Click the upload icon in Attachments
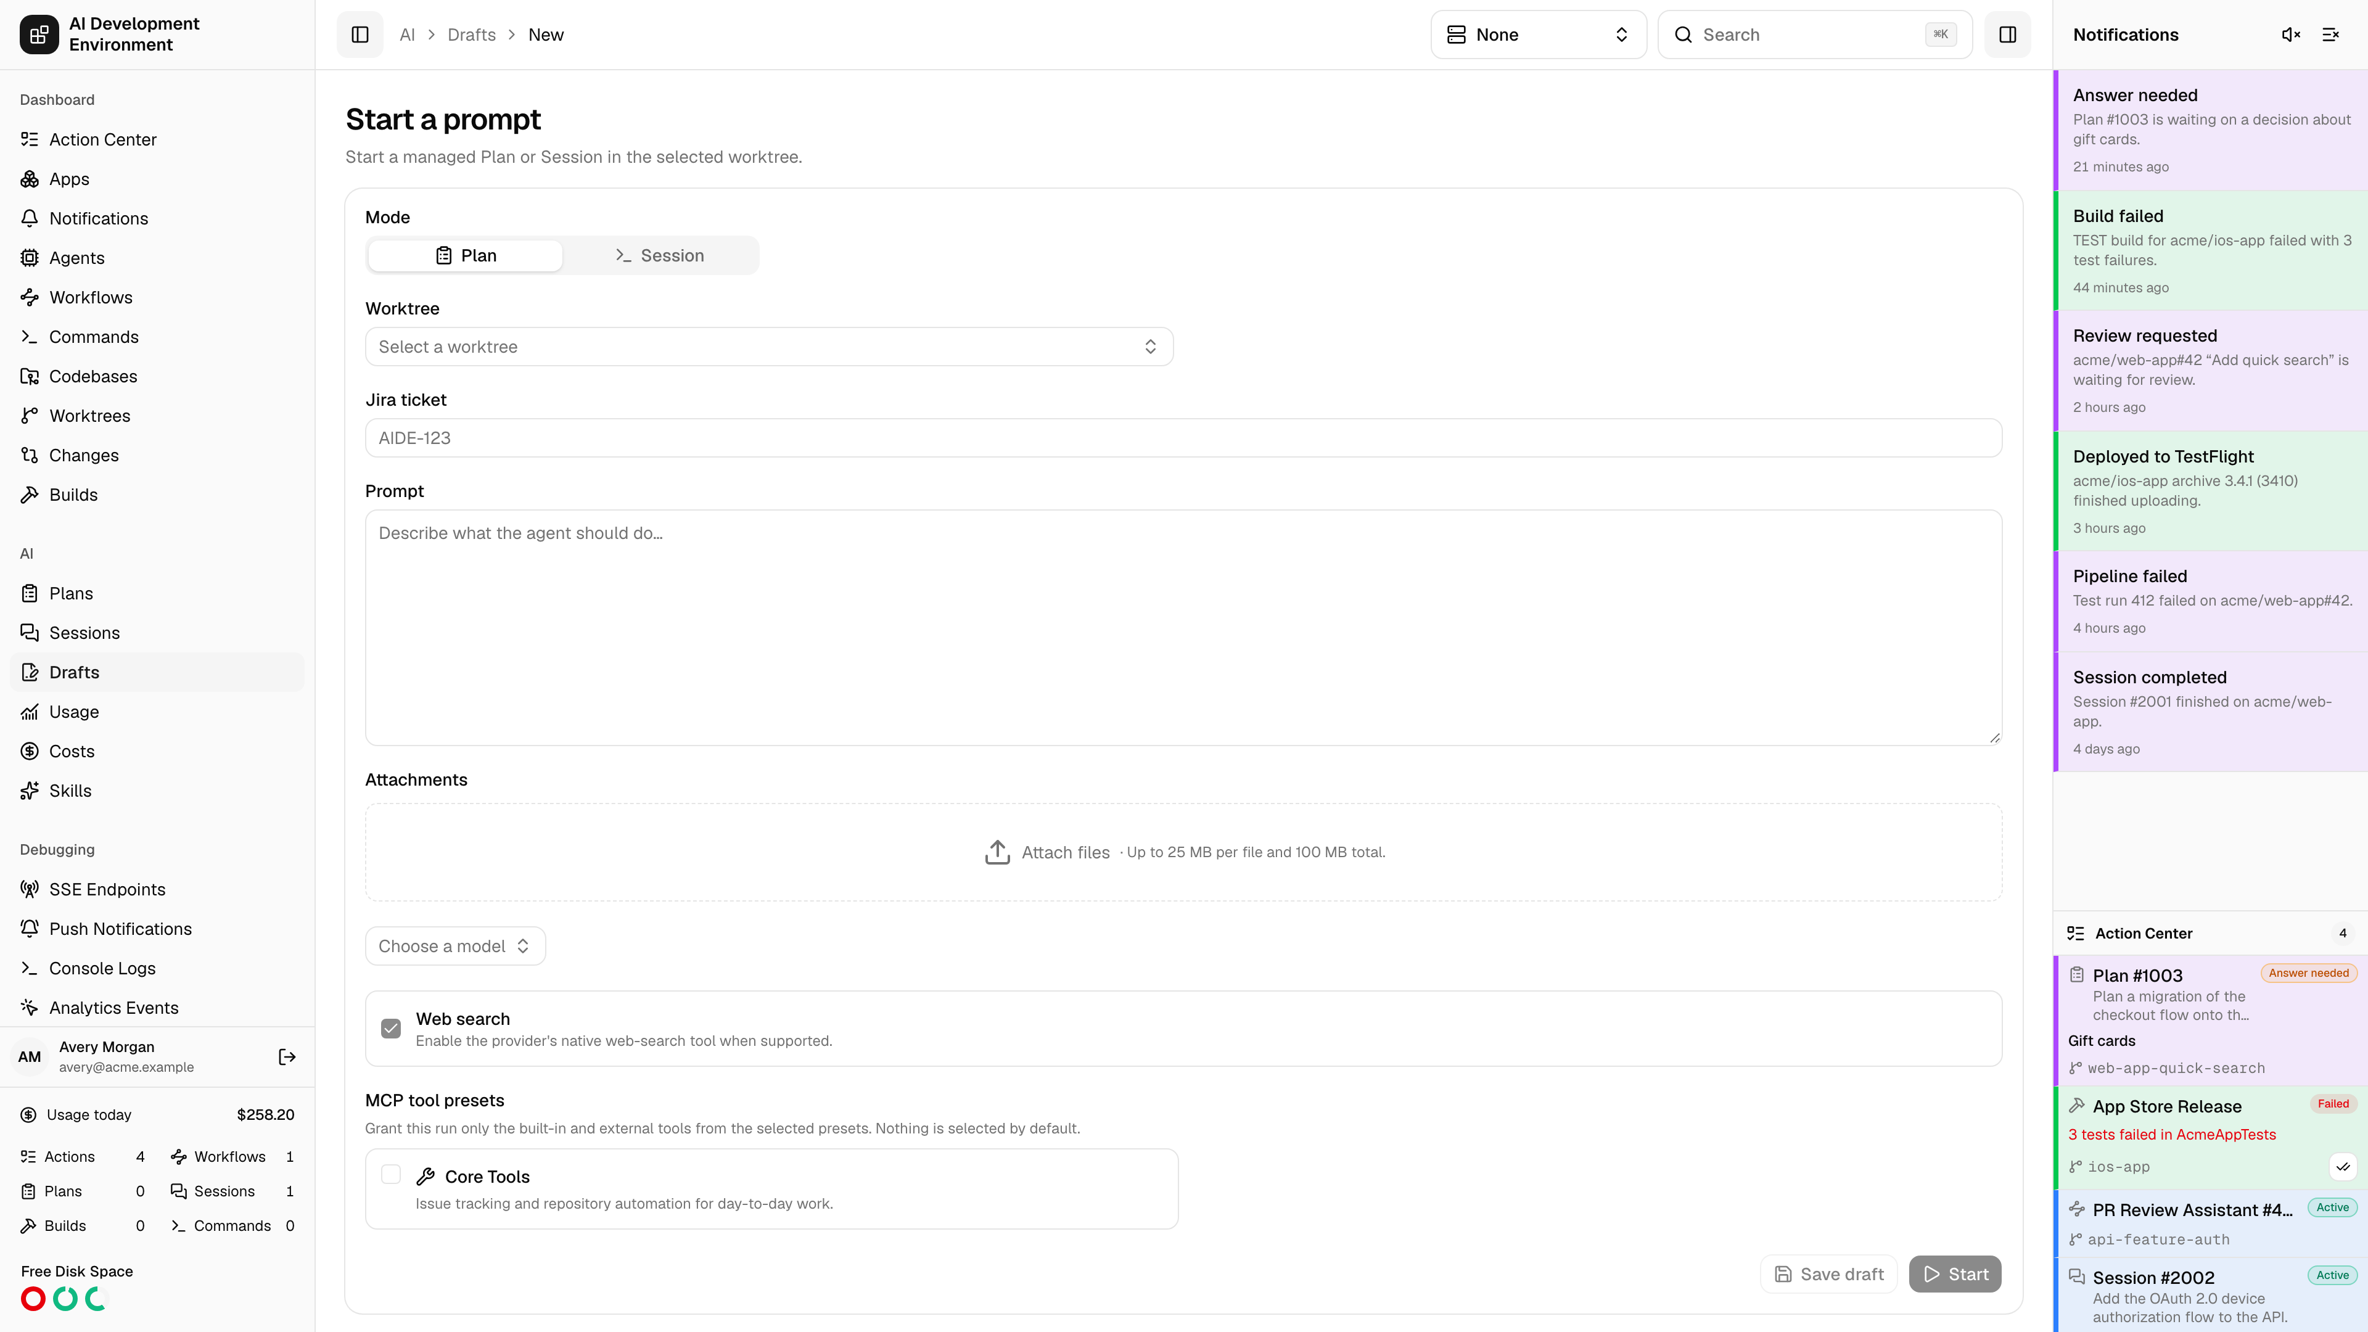The width and height of the screenshot is (2368, 1332). (997, 852)
